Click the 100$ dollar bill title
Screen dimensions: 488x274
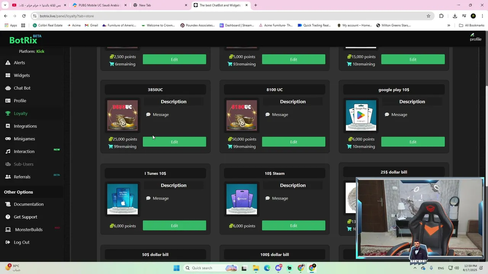[x=274, y=255]
